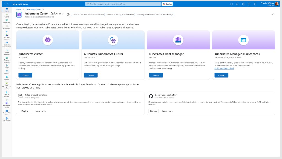Open Virtual networks in the sidebar
Image resolution: width=282 pixels, height=159 pixels.
click(x=7, y=52)
